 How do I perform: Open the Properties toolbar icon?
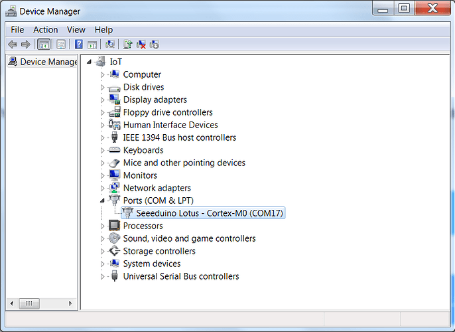click(61, 44)
